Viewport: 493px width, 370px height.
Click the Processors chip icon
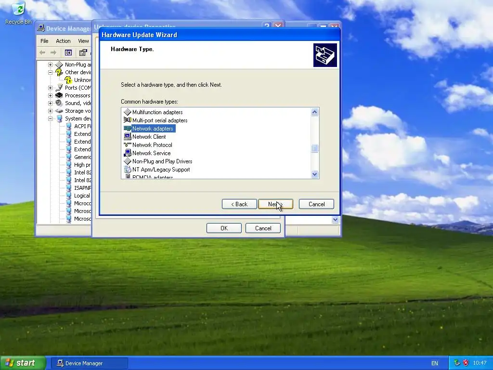[59, 95]
